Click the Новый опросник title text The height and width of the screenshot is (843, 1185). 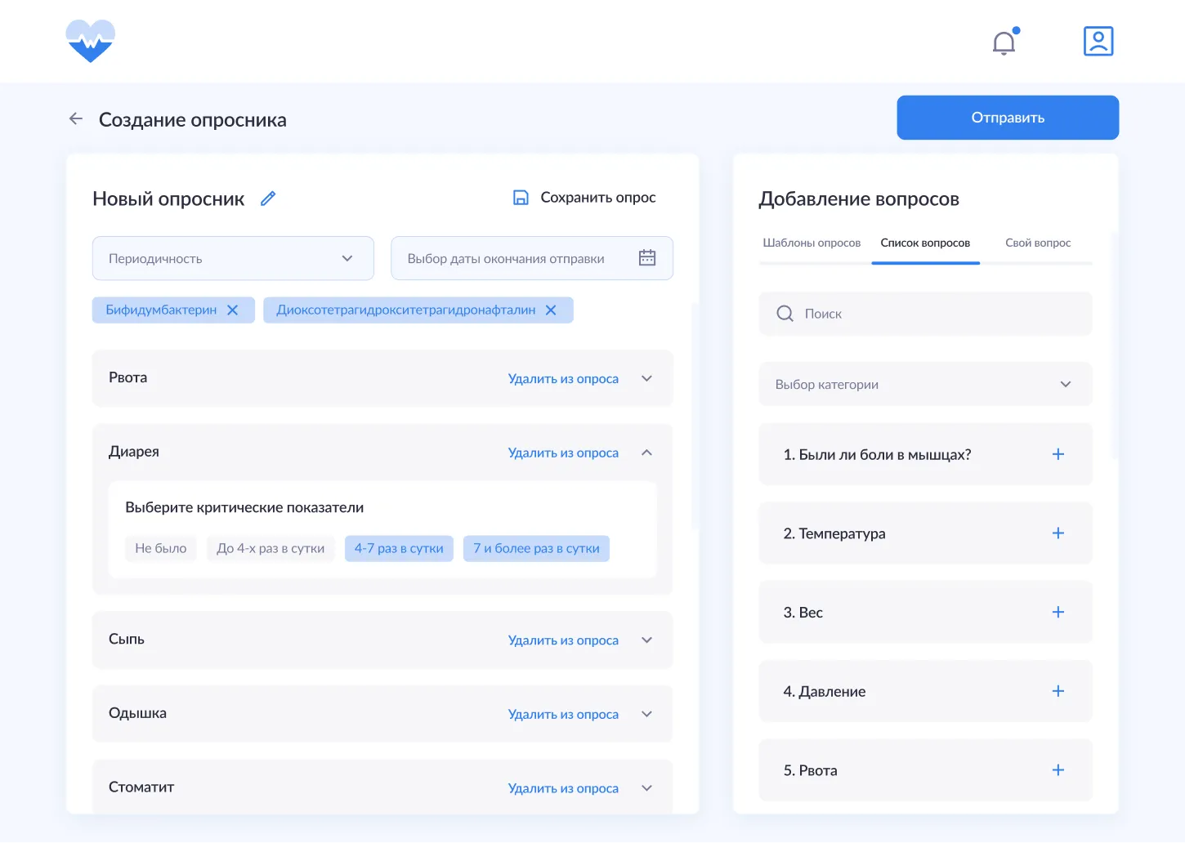[x=168, y=199]
